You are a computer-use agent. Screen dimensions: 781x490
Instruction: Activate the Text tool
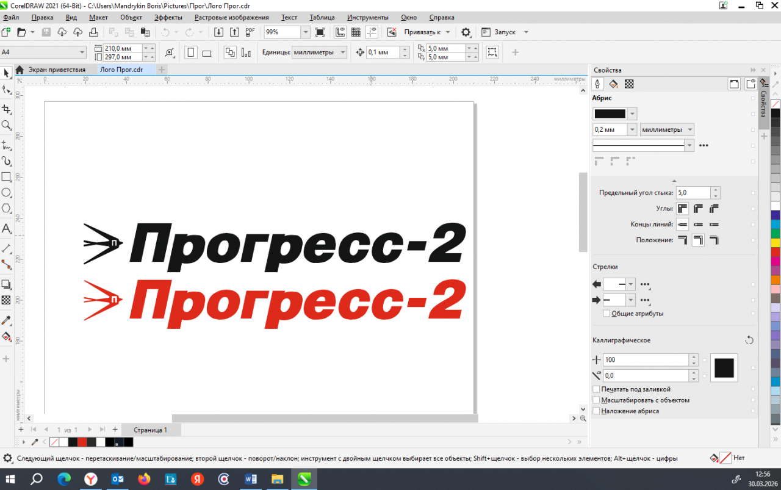point(6,229)
